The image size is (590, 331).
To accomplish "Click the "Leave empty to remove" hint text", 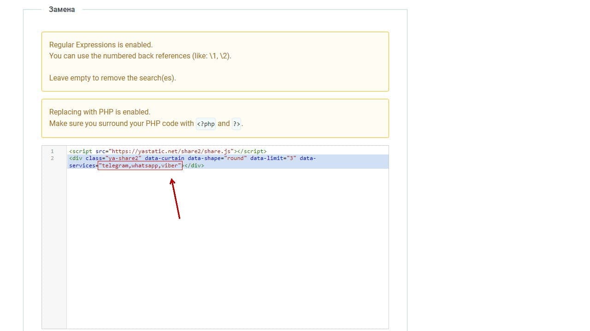I will pos(112,78).
